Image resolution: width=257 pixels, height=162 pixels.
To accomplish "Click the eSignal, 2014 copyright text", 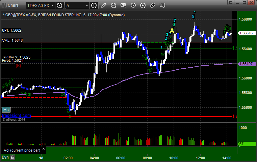I will click(14, 120).
